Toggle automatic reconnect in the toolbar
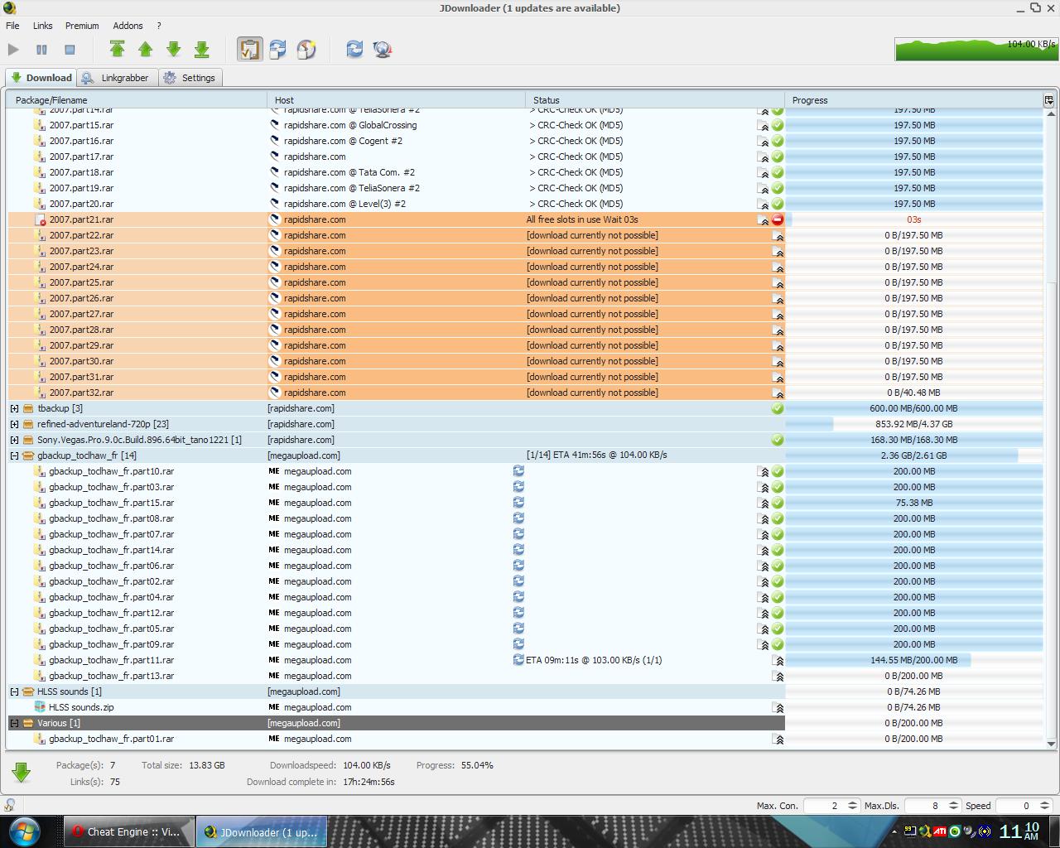 tap(278, 50)
